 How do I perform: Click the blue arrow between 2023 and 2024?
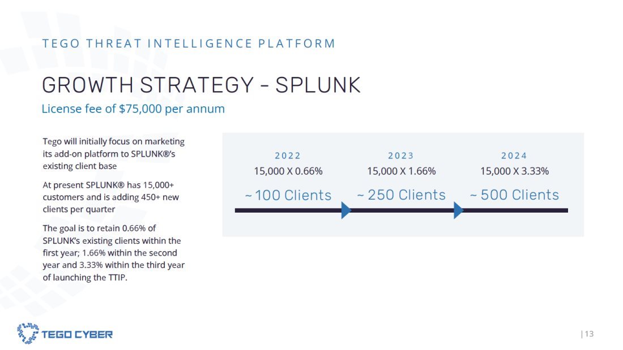tap(459, 210)
